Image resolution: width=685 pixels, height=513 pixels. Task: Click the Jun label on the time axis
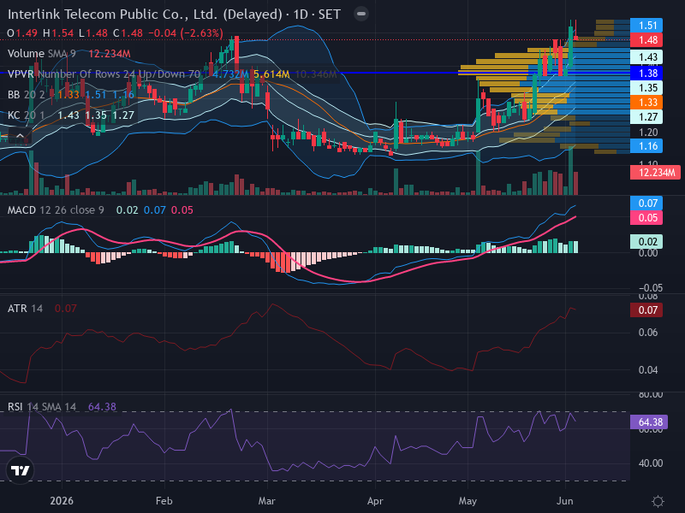565,501
